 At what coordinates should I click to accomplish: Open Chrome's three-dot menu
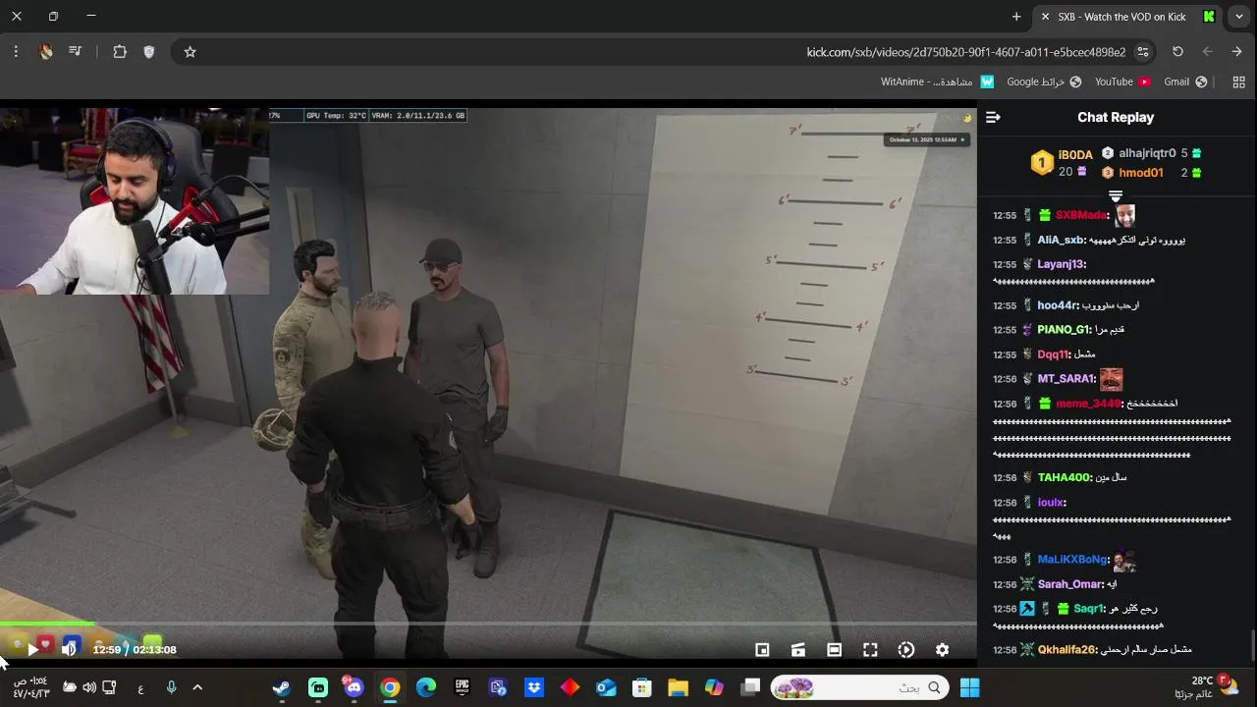pyautogui.click(x=16, y=52)
